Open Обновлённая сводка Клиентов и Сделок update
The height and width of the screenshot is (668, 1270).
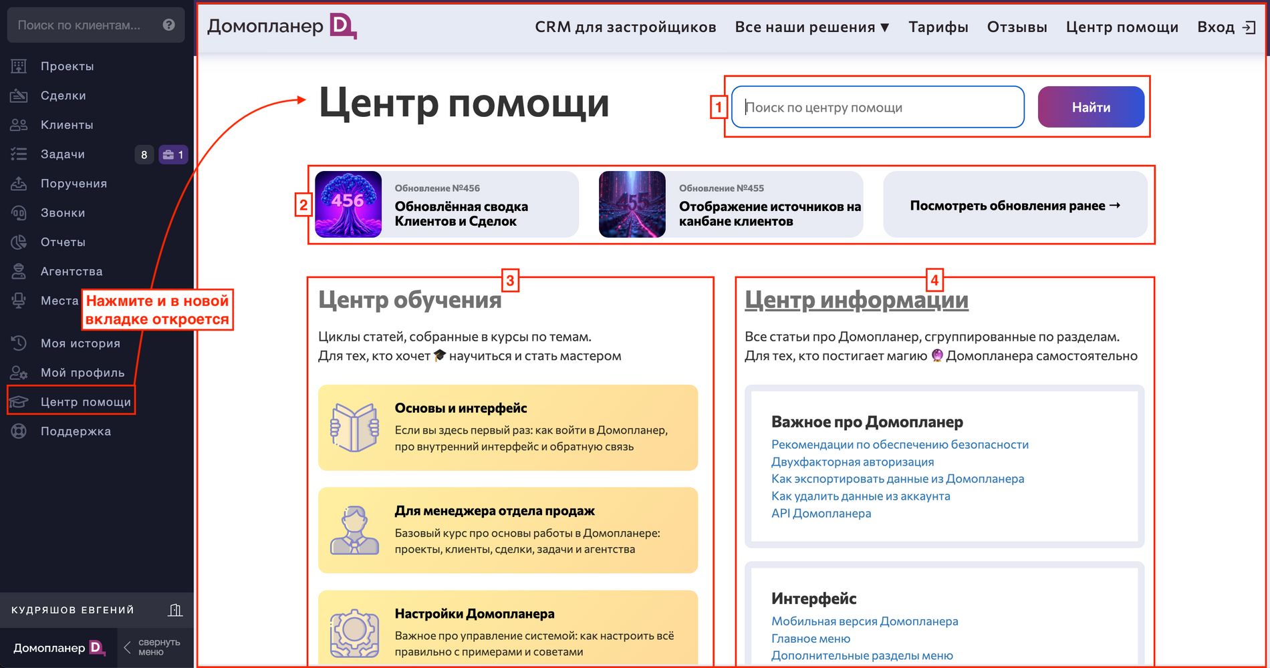(461, 214)
